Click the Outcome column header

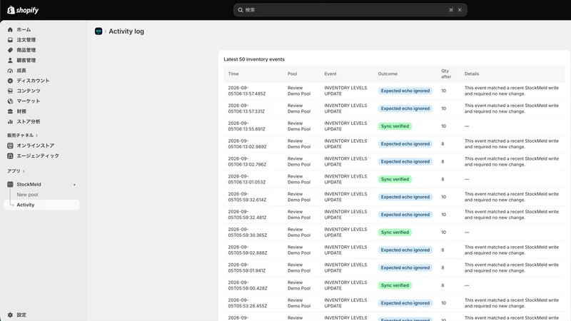[x=388, y=73]
